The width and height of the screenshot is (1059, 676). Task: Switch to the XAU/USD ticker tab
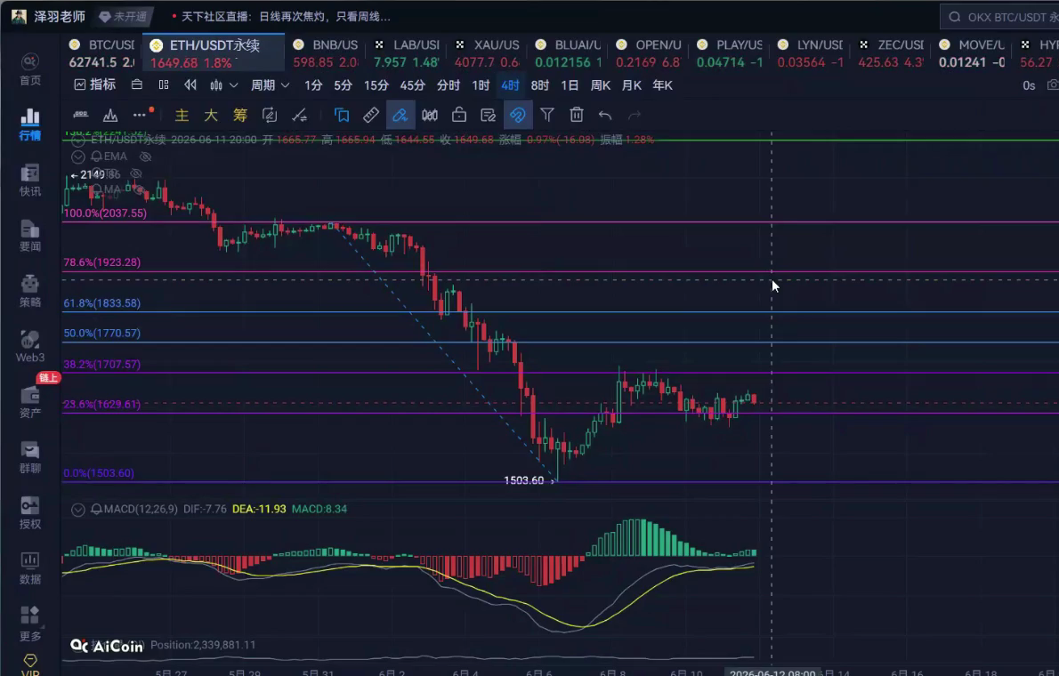point(488,53)
